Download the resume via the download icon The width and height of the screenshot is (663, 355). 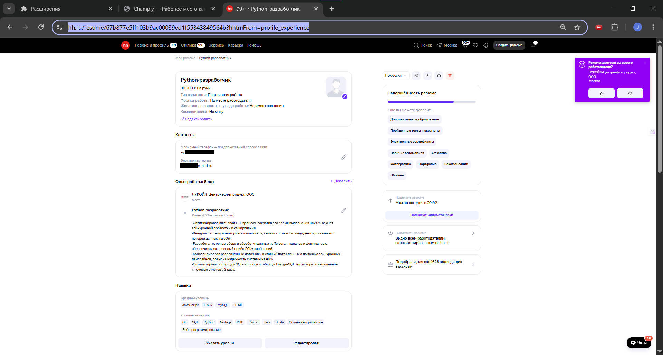[427, 75]
